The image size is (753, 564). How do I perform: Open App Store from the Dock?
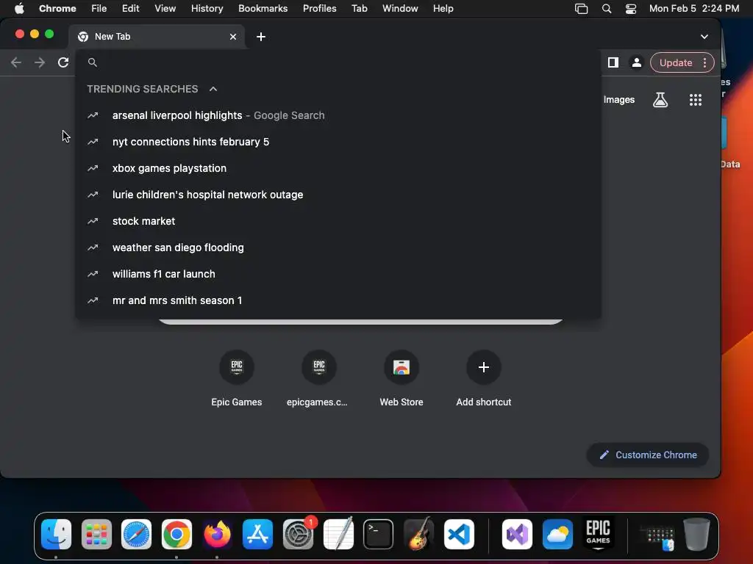[257, 535]
